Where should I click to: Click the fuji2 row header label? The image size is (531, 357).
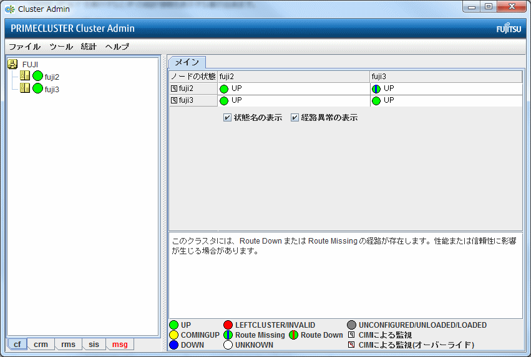tap(186, 88)
